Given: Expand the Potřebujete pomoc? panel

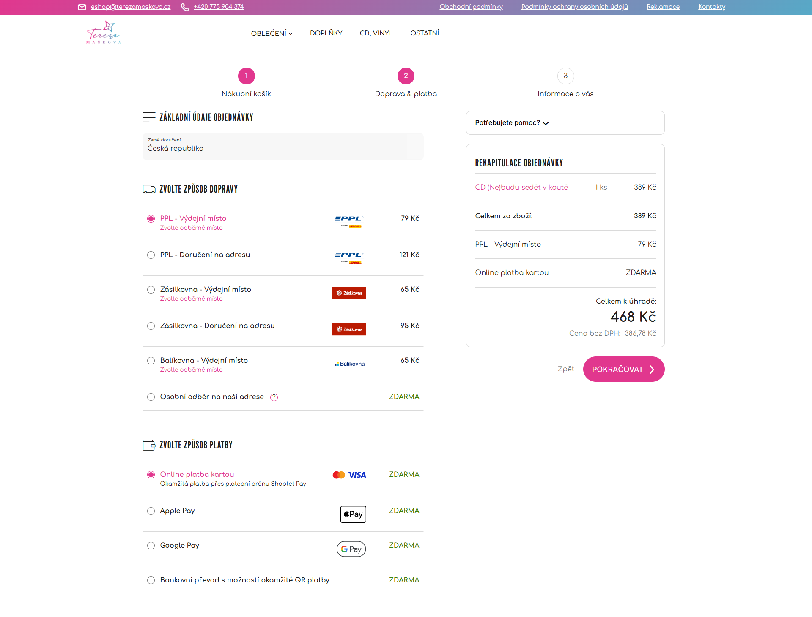Looking at the screenshot, I should pos(565,123).
